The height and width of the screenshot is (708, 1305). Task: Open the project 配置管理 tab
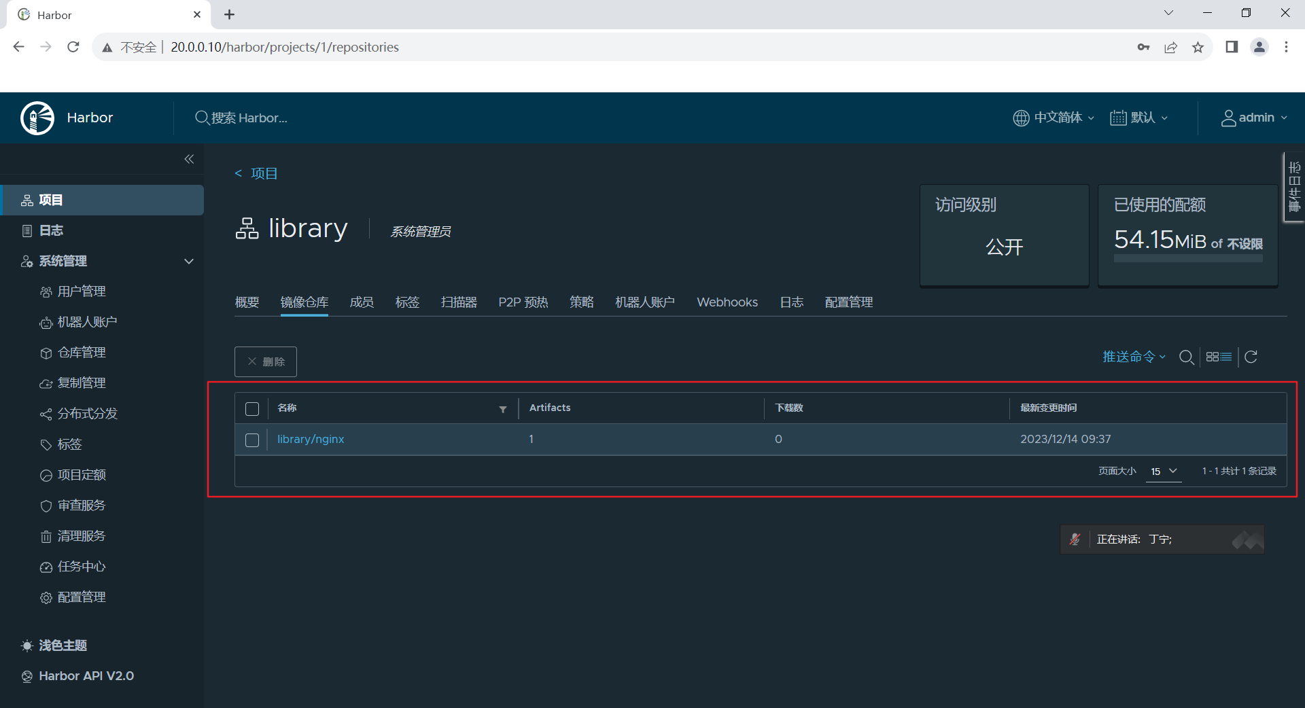(849, 302)
